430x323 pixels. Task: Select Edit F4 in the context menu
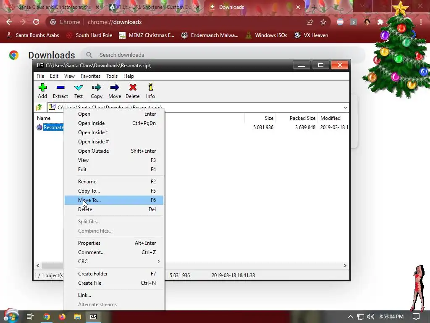point(114,169)
